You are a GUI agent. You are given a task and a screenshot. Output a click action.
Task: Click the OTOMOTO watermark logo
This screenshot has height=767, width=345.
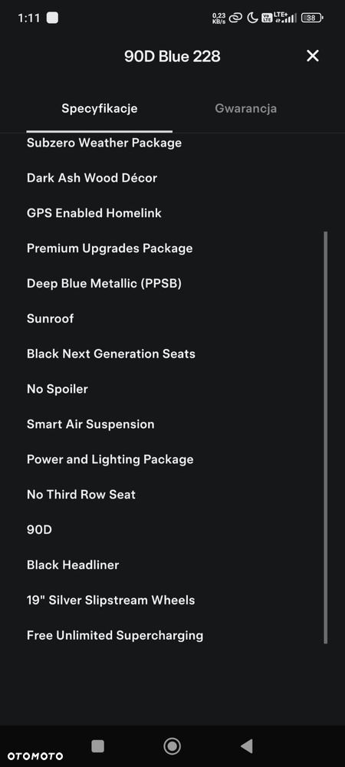pyautogui.click(x=34, y=756)
